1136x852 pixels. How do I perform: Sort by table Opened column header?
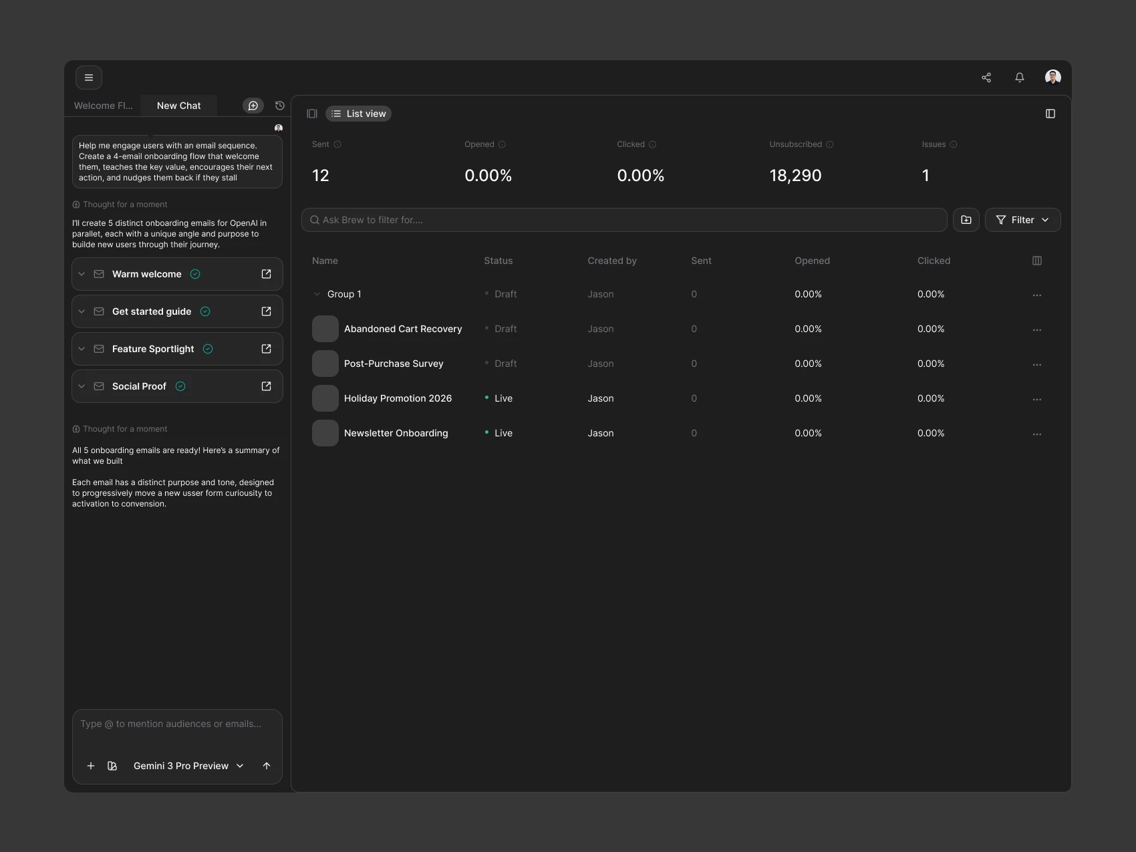(812, 261)
